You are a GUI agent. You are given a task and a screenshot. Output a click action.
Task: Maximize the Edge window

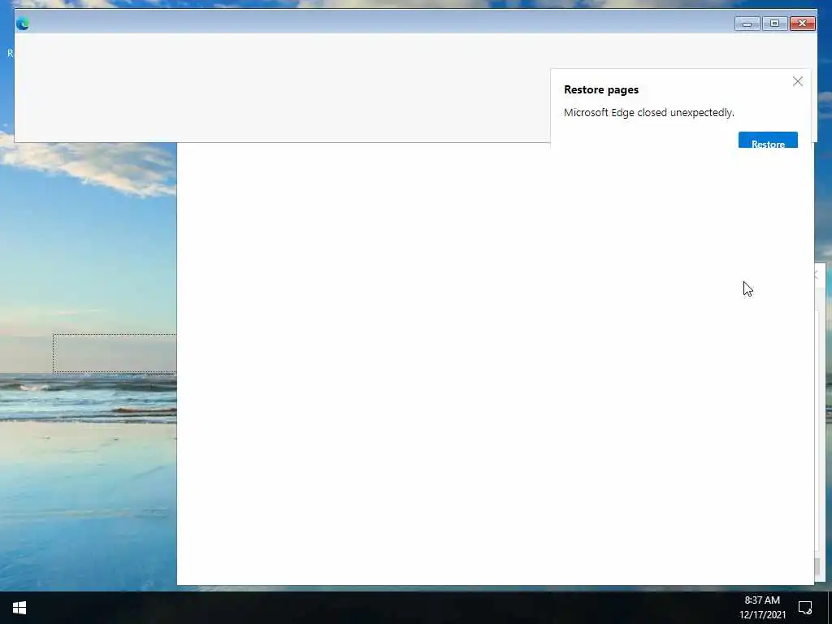[x=774, y=24]
